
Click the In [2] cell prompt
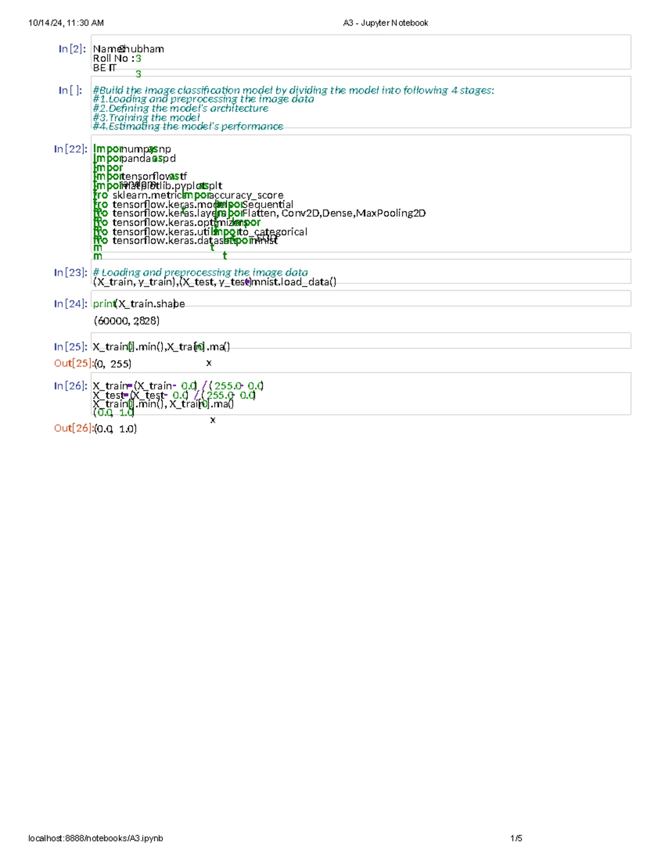click(72, 49)
